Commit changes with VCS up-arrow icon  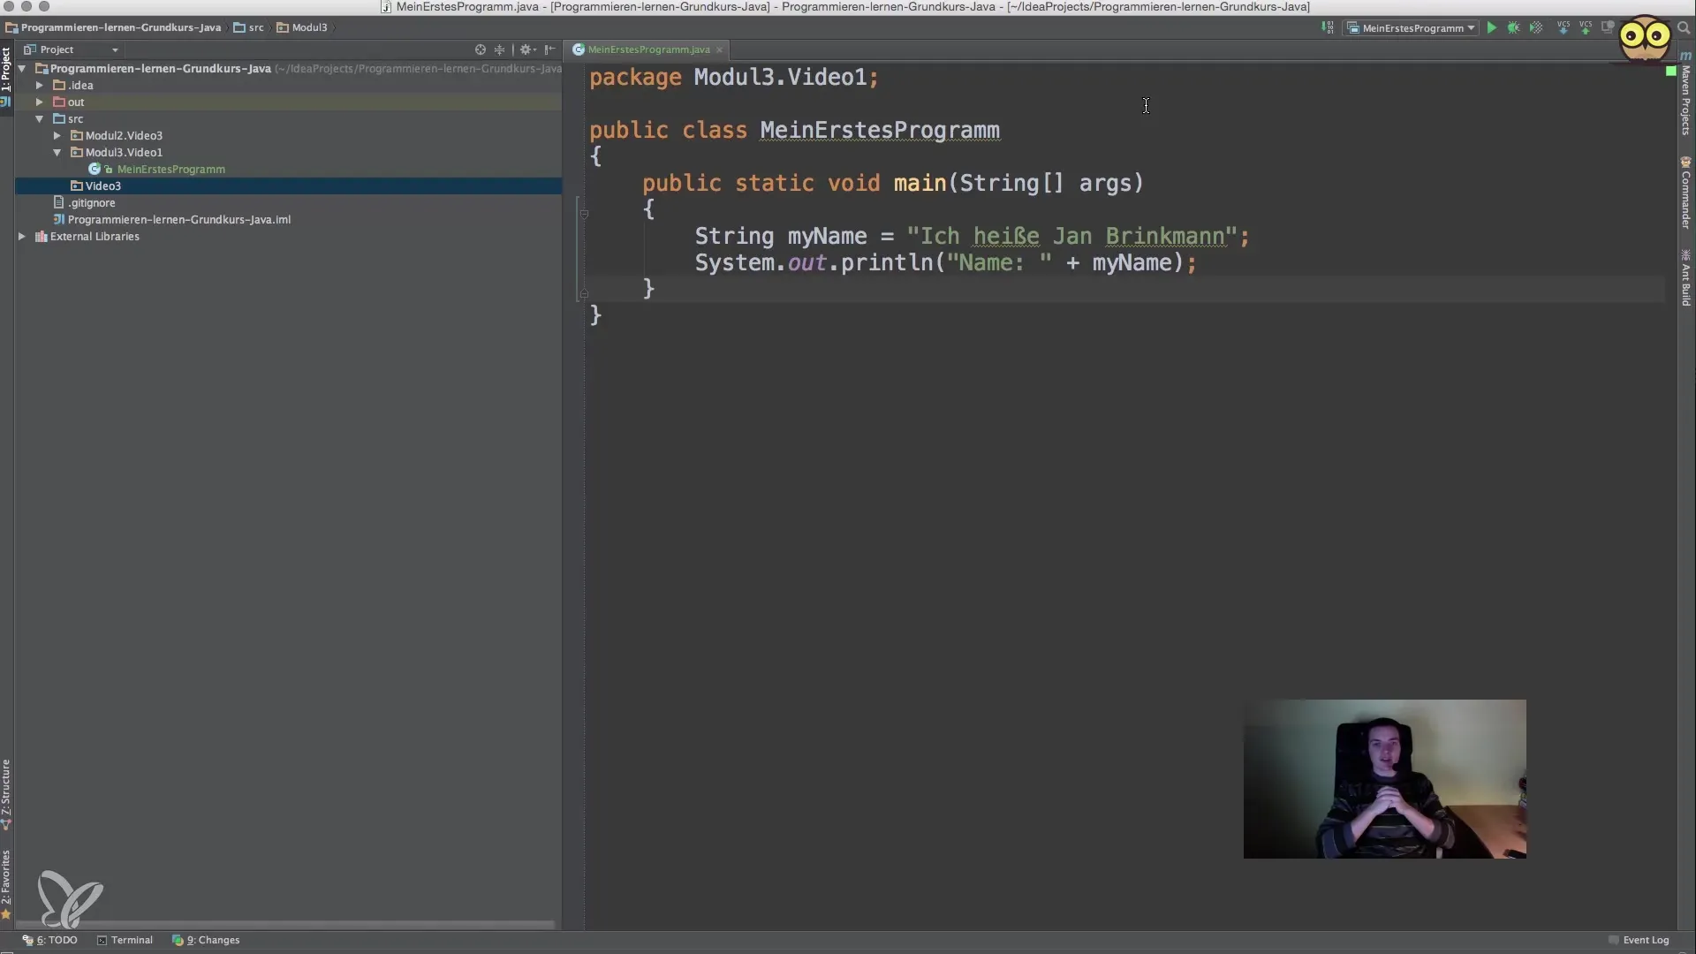tap(1586, 28)
